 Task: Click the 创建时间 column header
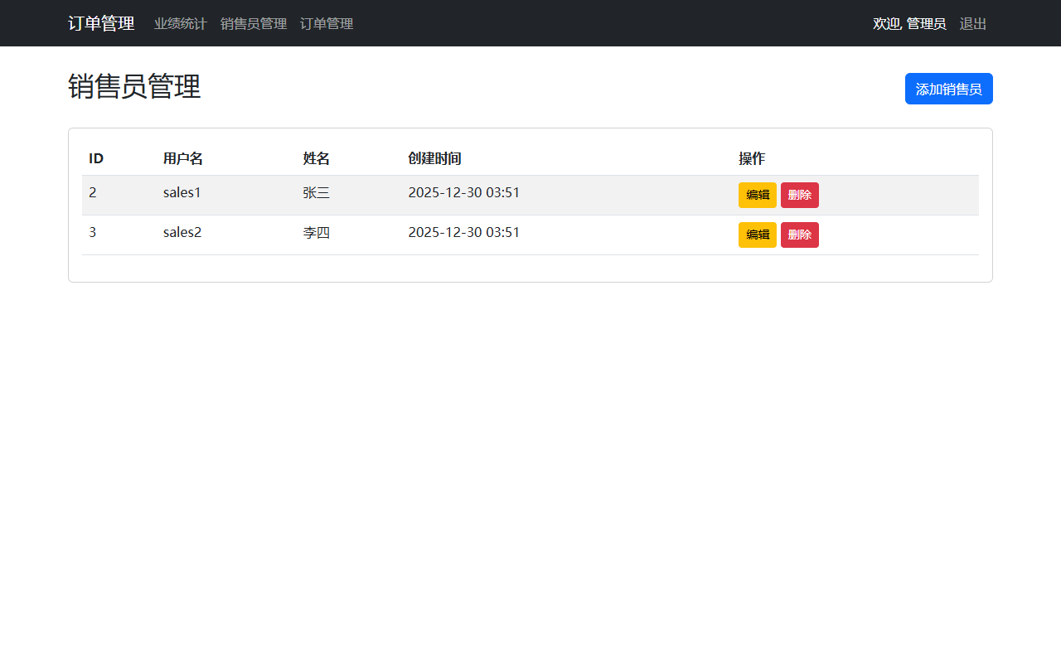(x=434, y=158)
